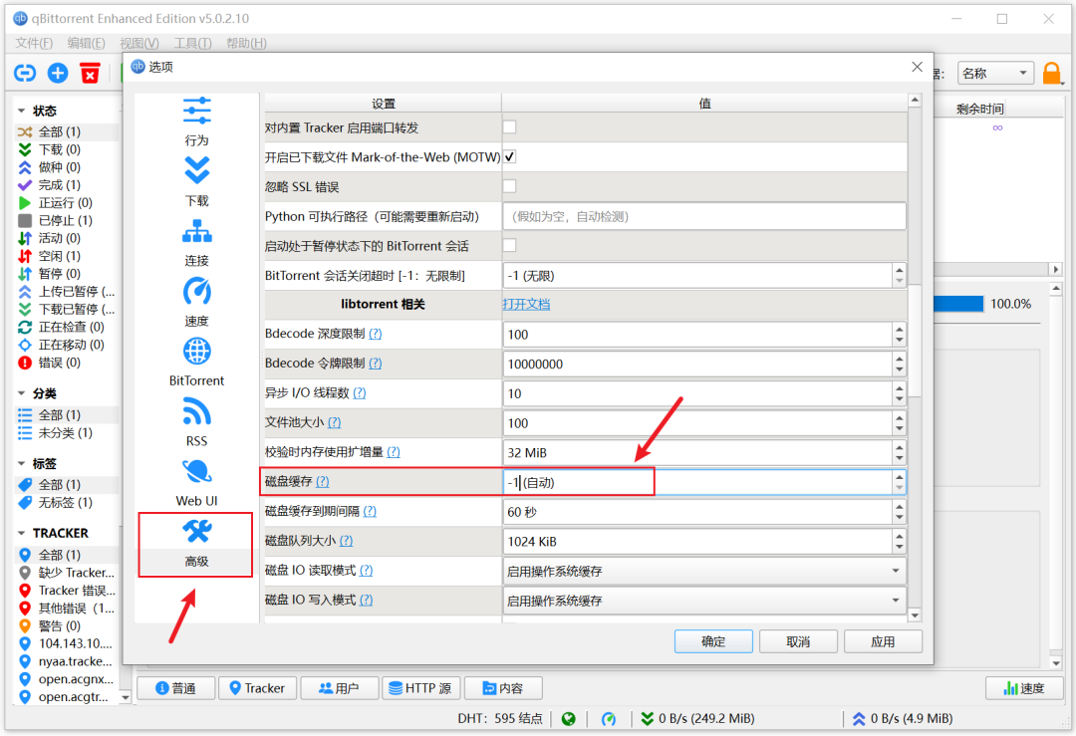The height and width of the screenshot is (736, 1076).
Task: Click the 应用 button
Action: (x=883, y=641)
